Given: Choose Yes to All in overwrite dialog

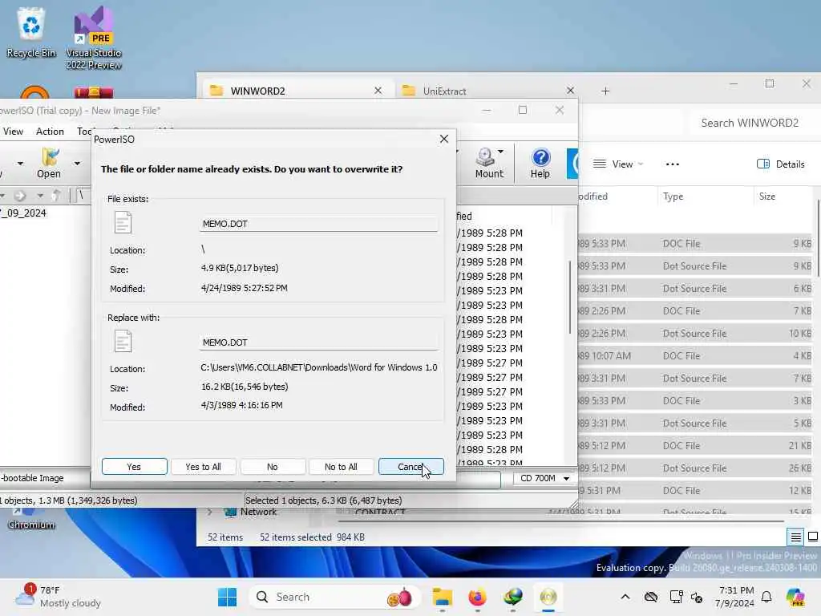Looking at the screenshot, I should [x=203, y=467].
